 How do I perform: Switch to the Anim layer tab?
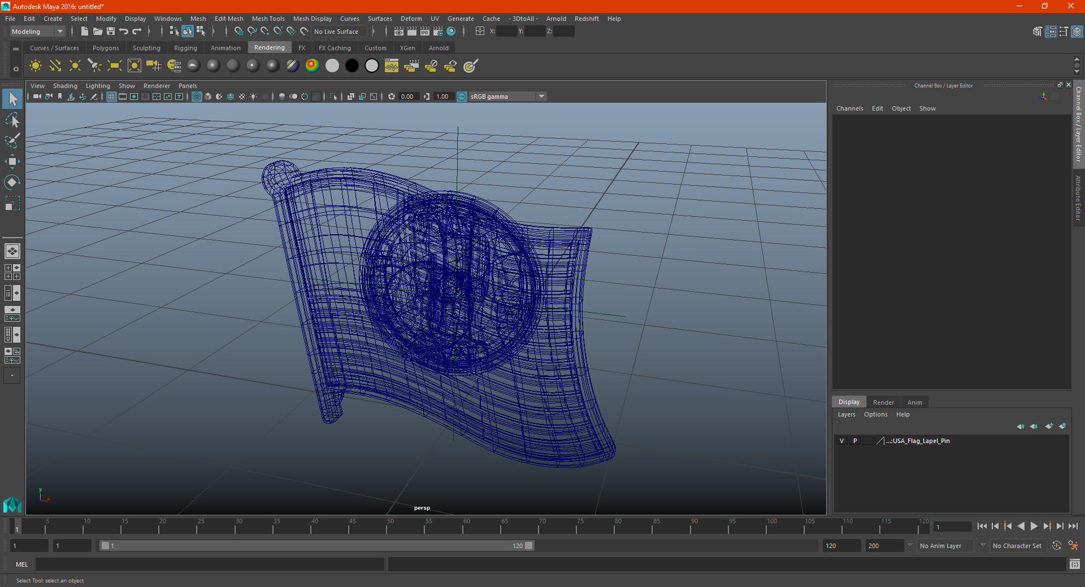point(914,402)
